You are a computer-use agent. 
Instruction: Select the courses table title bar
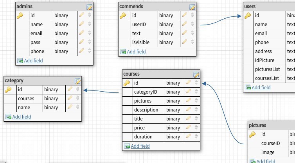tap(161, 74)
